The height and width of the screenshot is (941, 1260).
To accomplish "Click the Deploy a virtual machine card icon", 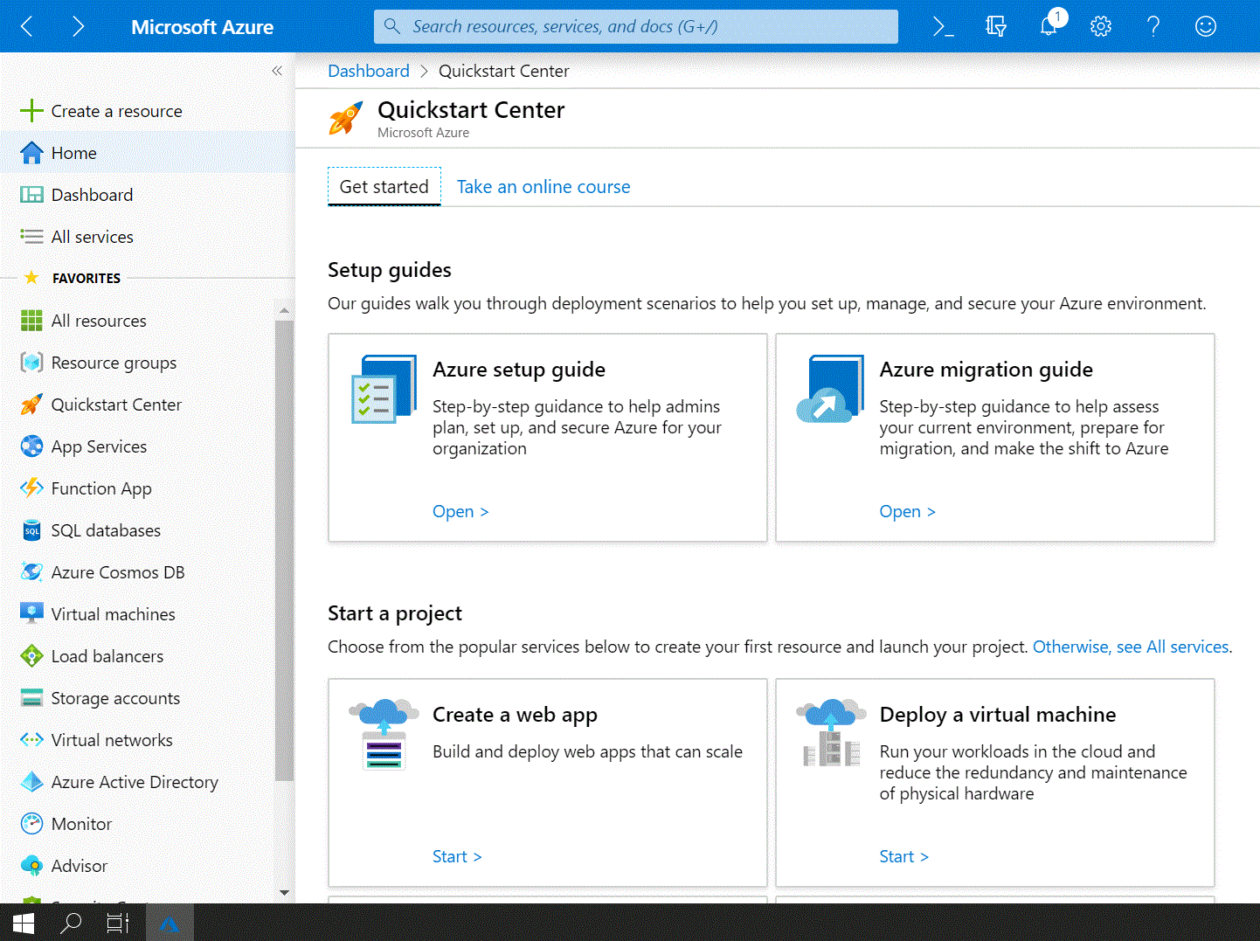I will [831, 733].
